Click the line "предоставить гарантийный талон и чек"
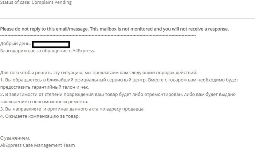 click(x=44, y=87)
